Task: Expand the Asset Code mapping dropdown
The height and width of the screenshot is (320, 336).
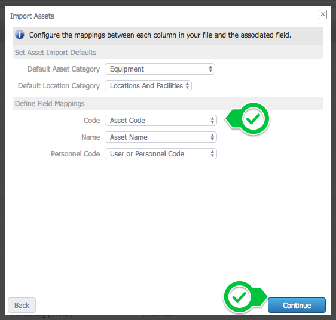Action: click(161, 120)
